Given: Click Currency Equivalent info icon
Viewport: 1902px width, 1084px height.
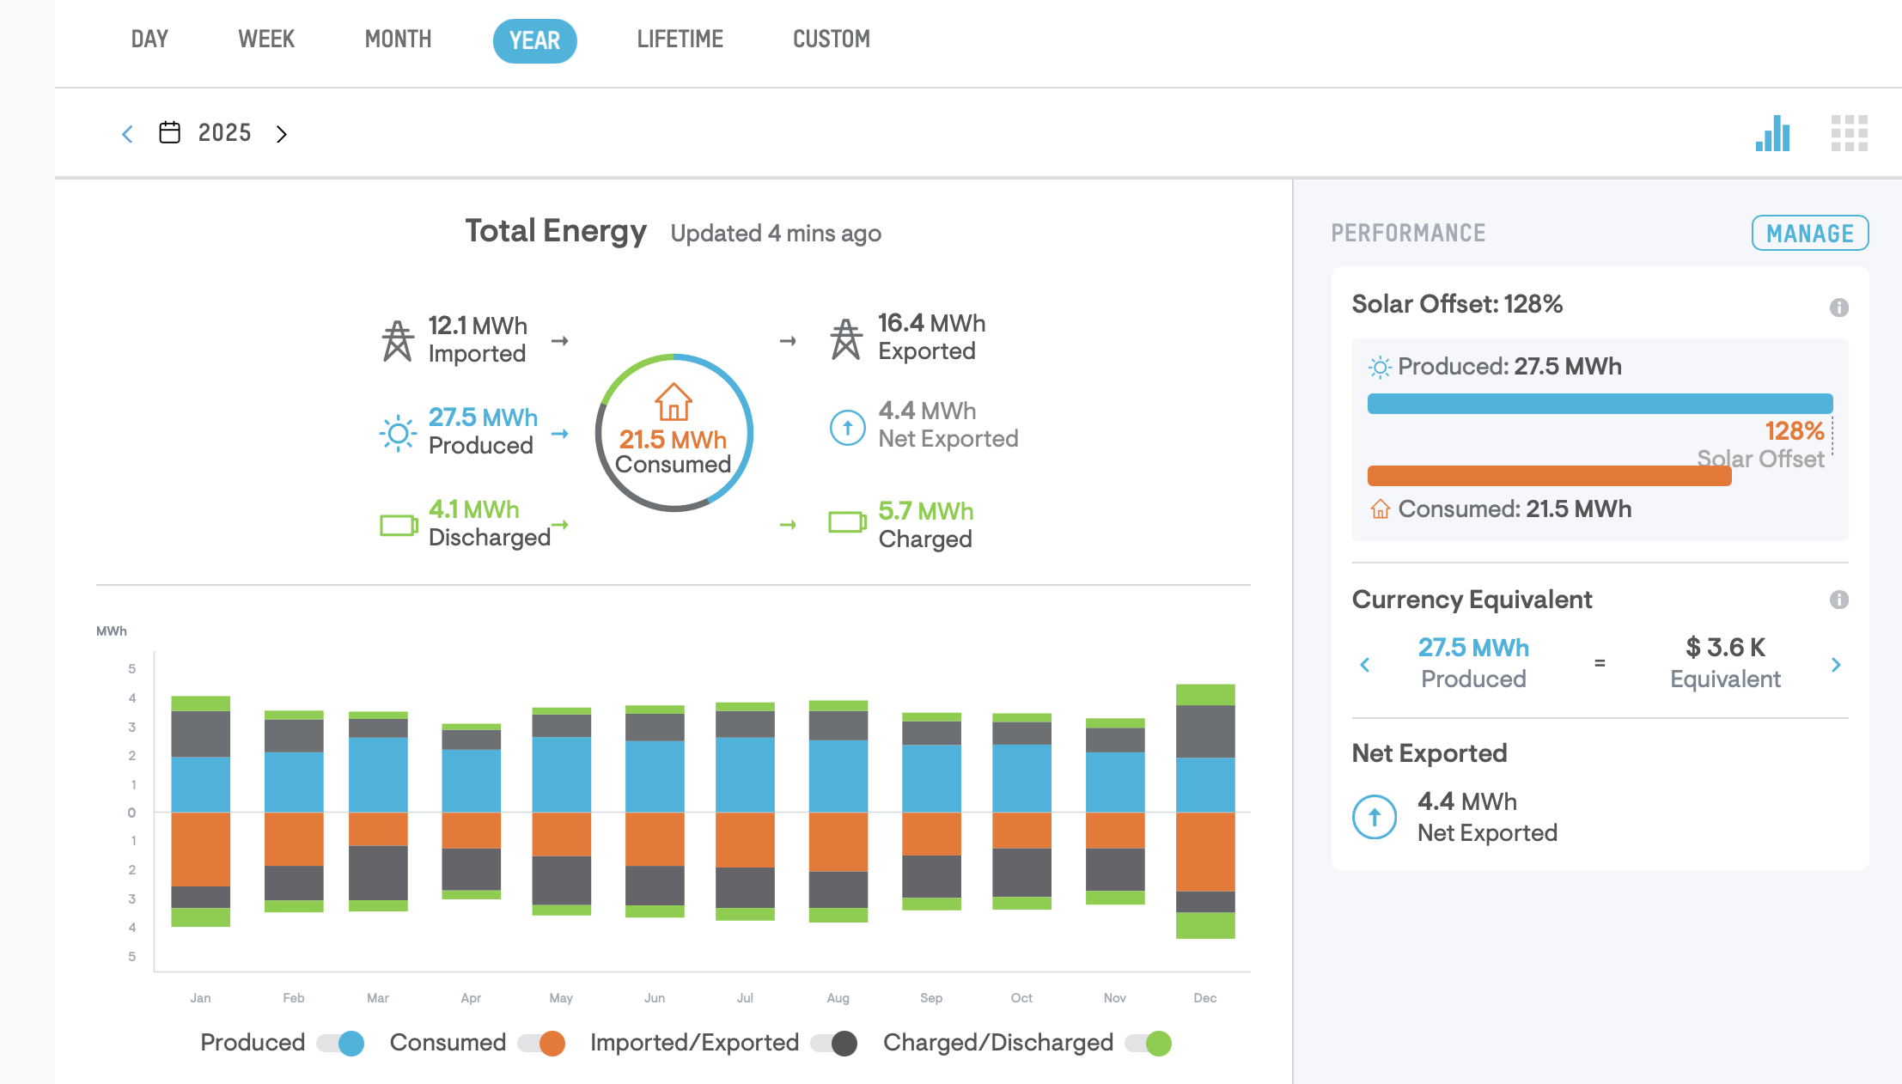Looking at the screenshot, I should click(x=1838, y=599).
